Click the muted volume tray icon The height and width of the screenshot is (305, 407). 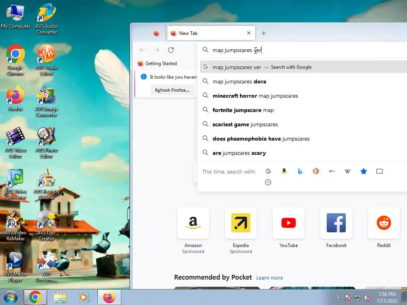pos(367,297)
